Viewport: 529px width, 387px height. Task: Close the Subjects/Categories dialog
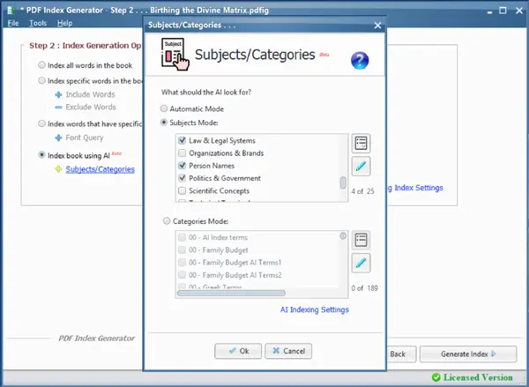click(x=378, y=26)
